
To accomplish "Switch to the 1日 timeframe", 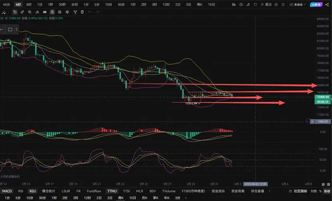I will point(40,4).
